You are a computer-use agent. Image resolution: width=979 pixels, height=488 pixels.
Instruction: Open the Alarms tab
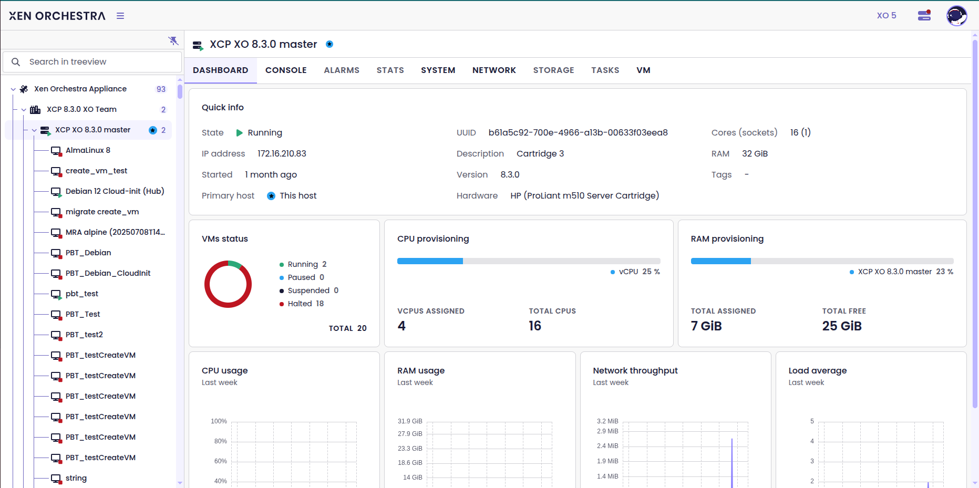pos(342,70)
